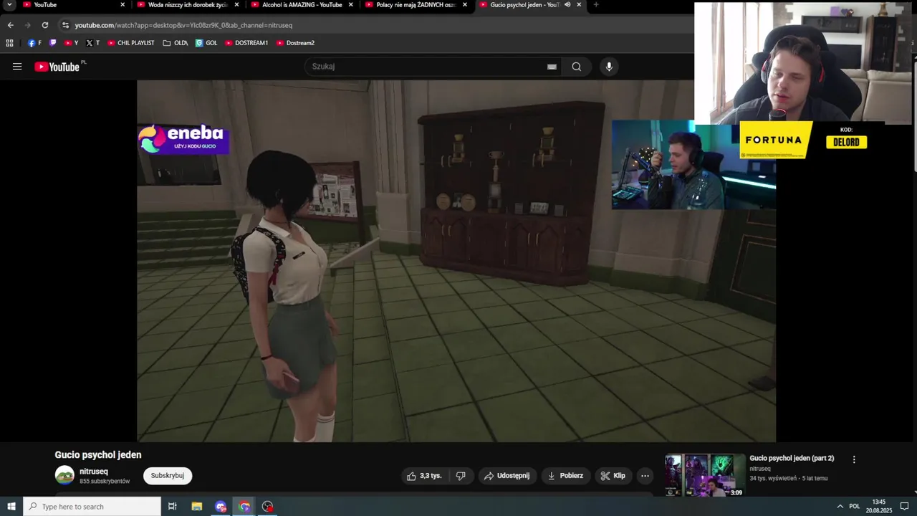Open options menu for the part 2 suggestion
Viewport: 917px width, 516px height.
tap(854, 459)
